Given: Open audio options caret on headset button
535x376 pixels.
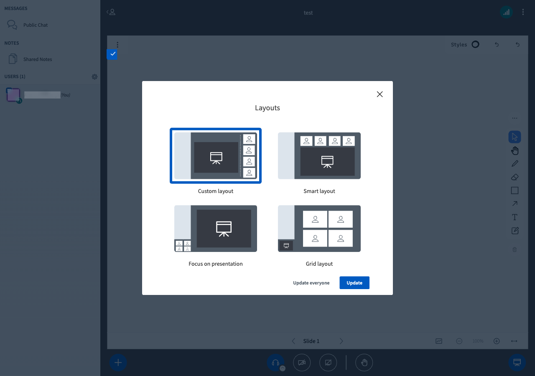Looking at the screenshot, I should (x=283, y=368).
